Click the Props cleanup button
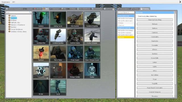Screen dimensions: 182x102 click(155, 79)
